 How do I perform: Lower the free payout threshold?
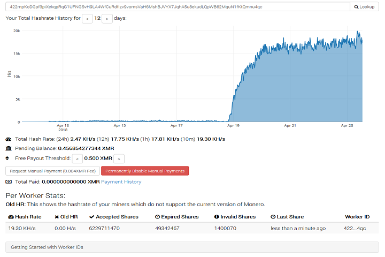tap(77, 159)
